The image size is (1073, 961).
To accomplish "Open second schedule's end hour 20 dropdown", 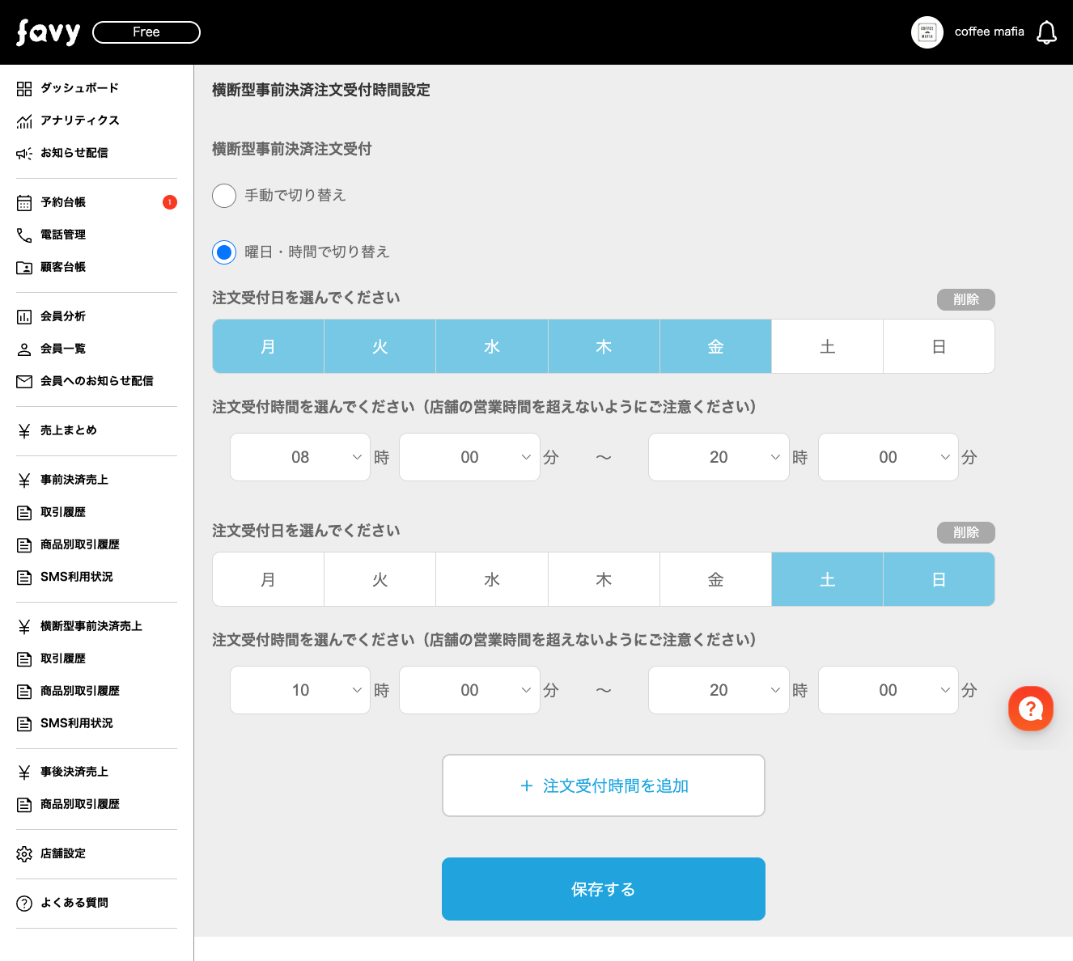I will tap(719, 690).
